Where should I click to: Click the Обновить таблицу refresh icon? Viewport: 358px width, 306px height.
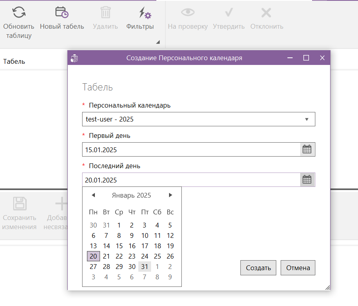(19, 12)
